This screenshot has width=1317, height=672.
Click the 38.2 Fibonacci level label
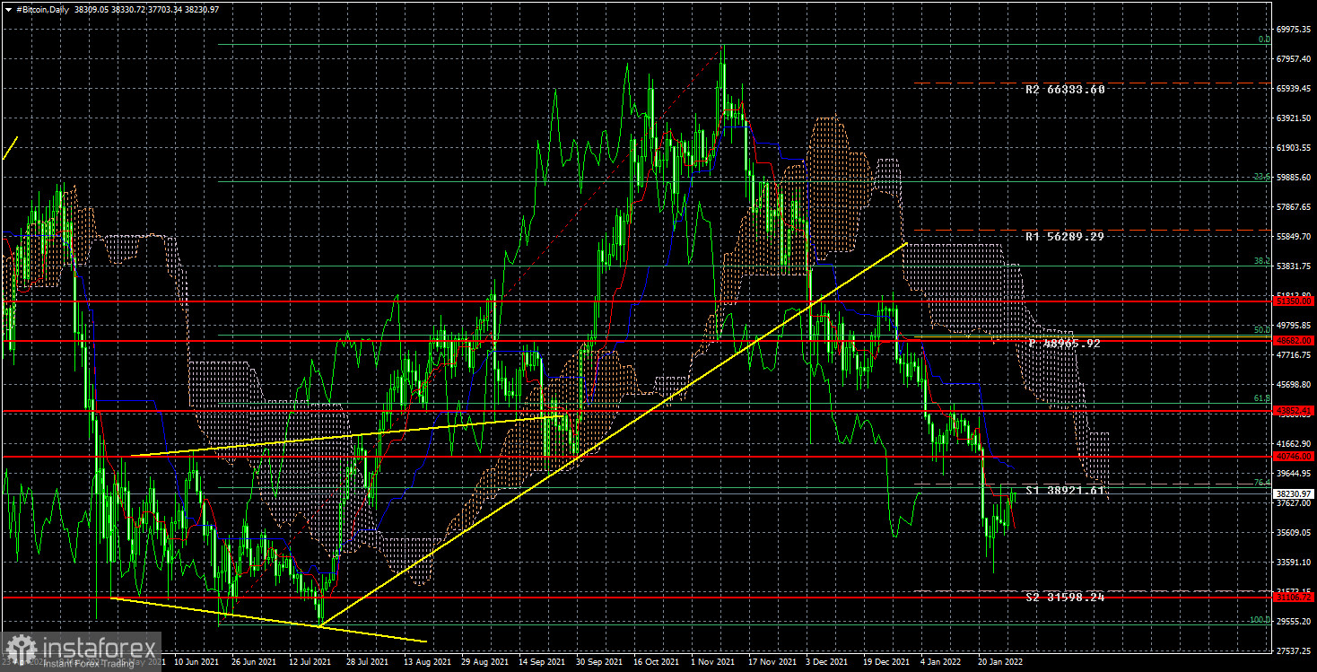[1261, 262]
